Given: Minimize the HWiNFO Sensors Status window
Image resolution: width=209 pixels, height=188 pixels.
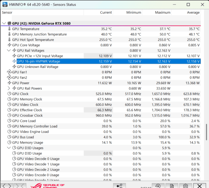Looking at the screenshot, I should point(174,5).
